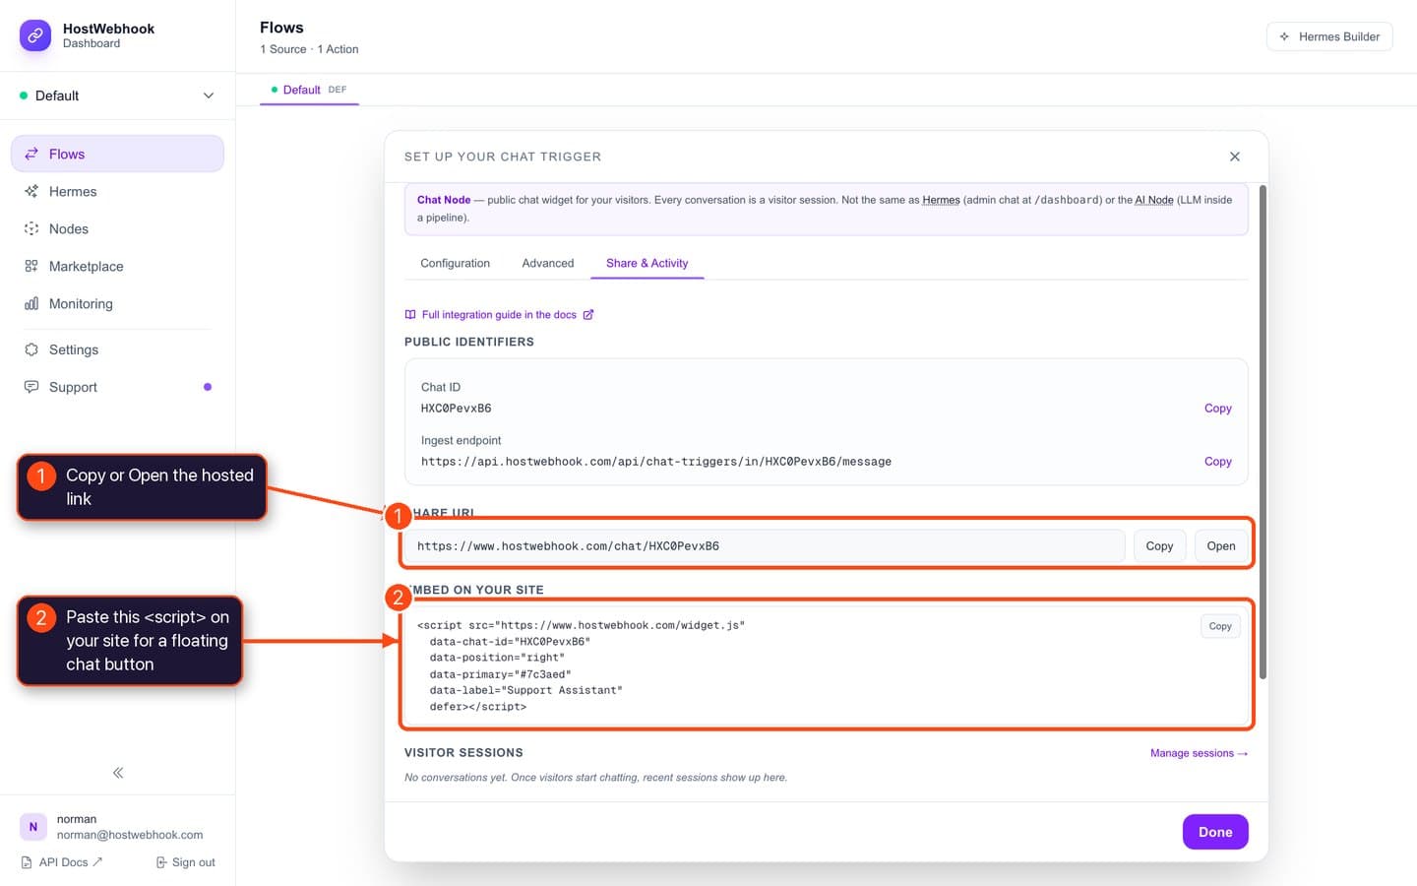Click the Chat ID value HXC0PevxB6

tap(457, 409)
